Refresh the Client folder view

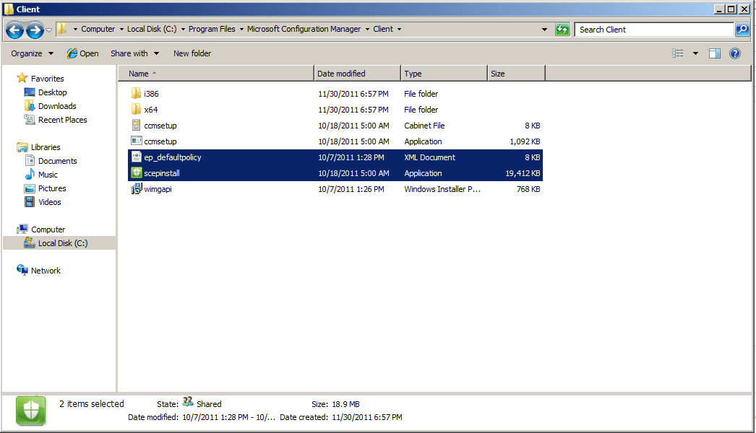[x=562, y=30]
